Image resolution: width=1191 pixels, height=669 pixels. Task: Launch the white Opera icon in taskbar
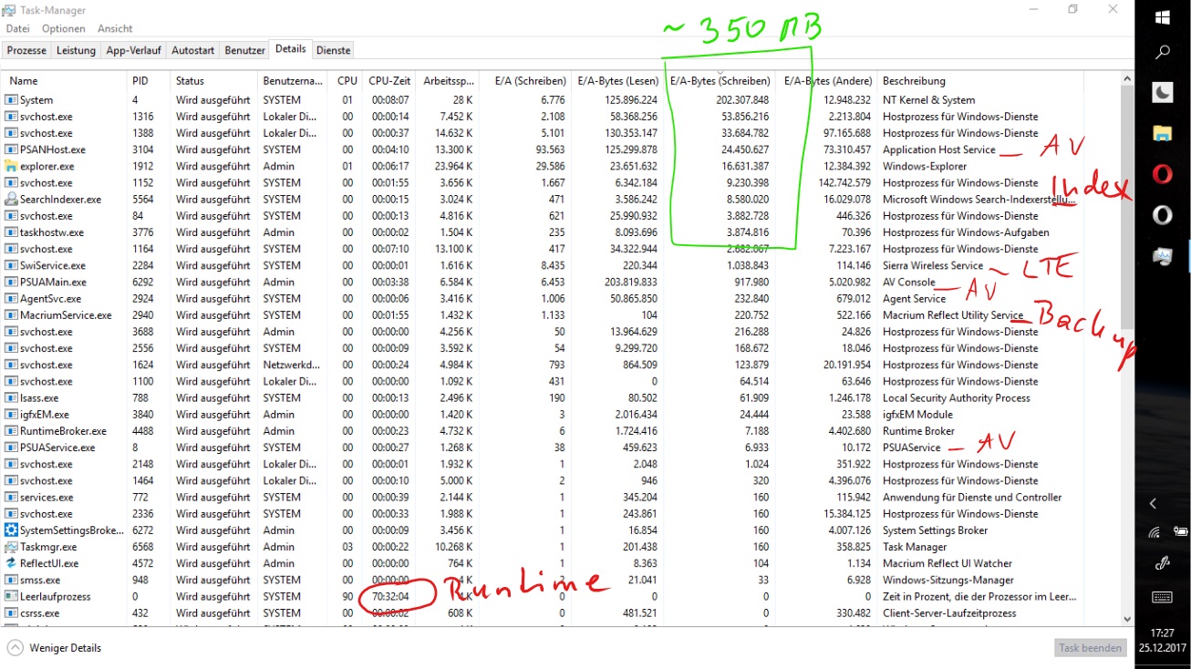click(x=1163, y=215)
